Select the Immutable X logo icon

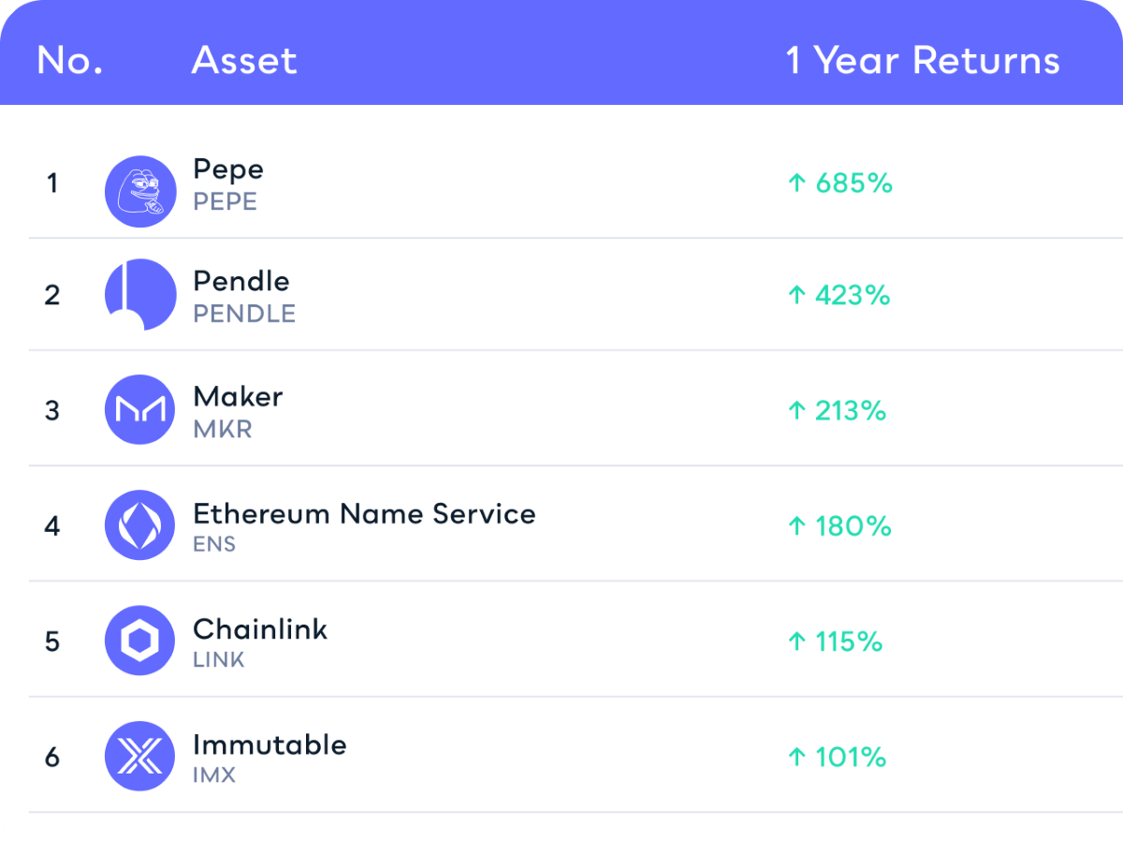pos(140,756)
